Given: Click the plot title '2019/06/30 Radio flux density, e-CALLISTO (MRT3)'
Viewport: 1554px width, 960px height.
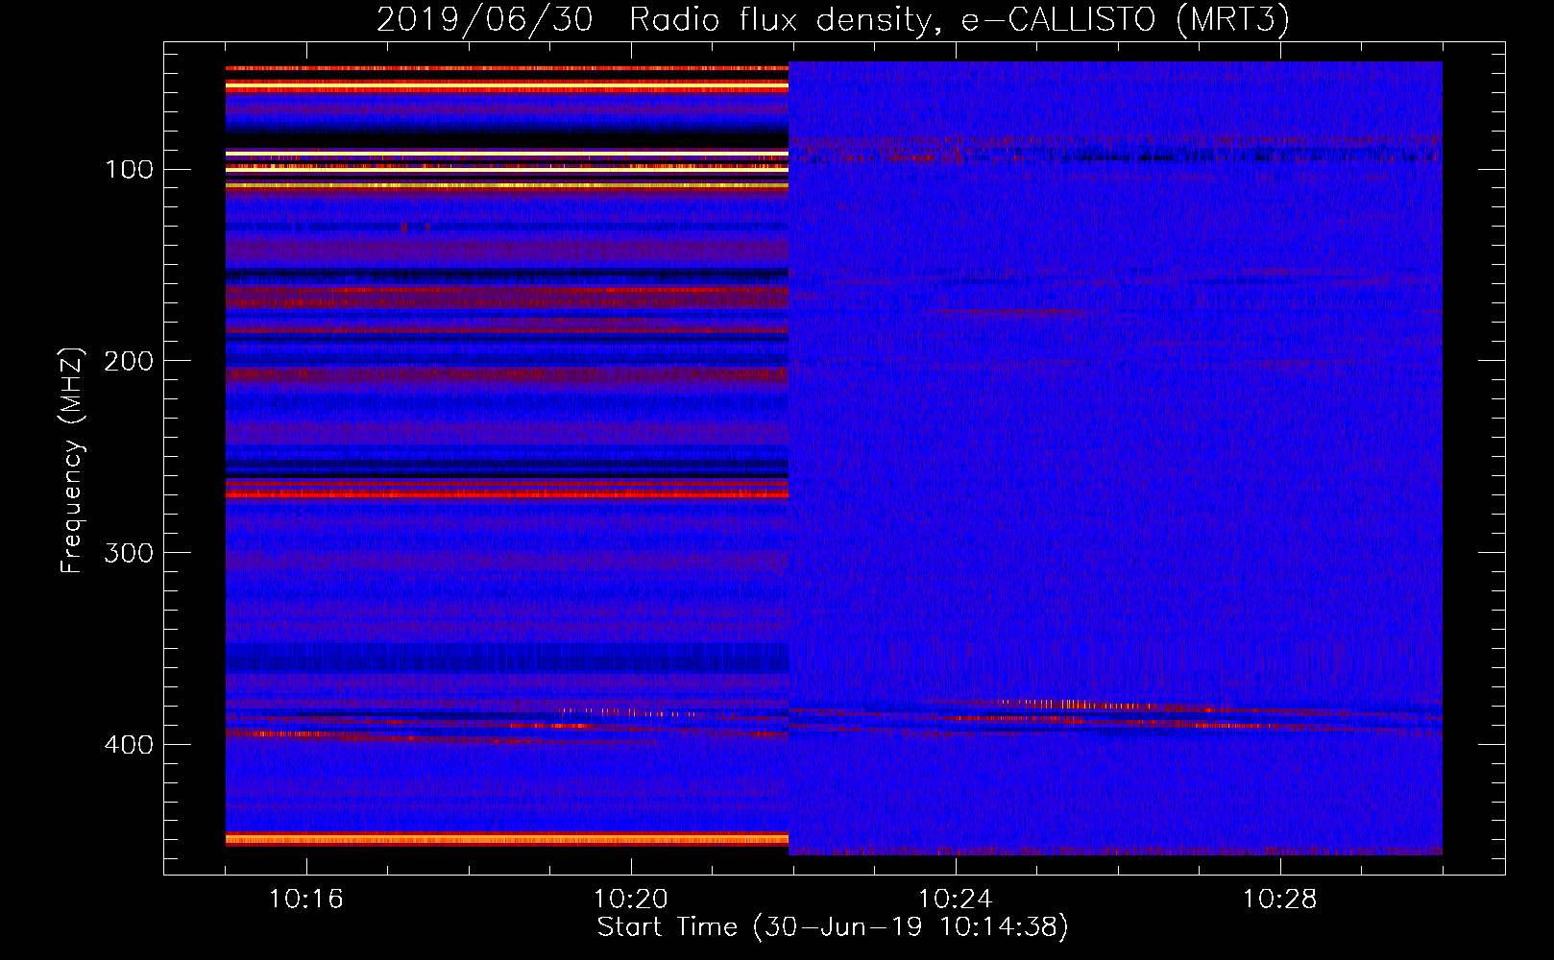Looking at the screenshot, I should pyautogui.click(x=833, y=19).
